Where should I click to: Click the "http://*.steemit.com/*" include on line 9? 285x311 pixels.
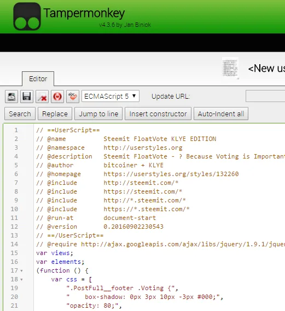145,200
